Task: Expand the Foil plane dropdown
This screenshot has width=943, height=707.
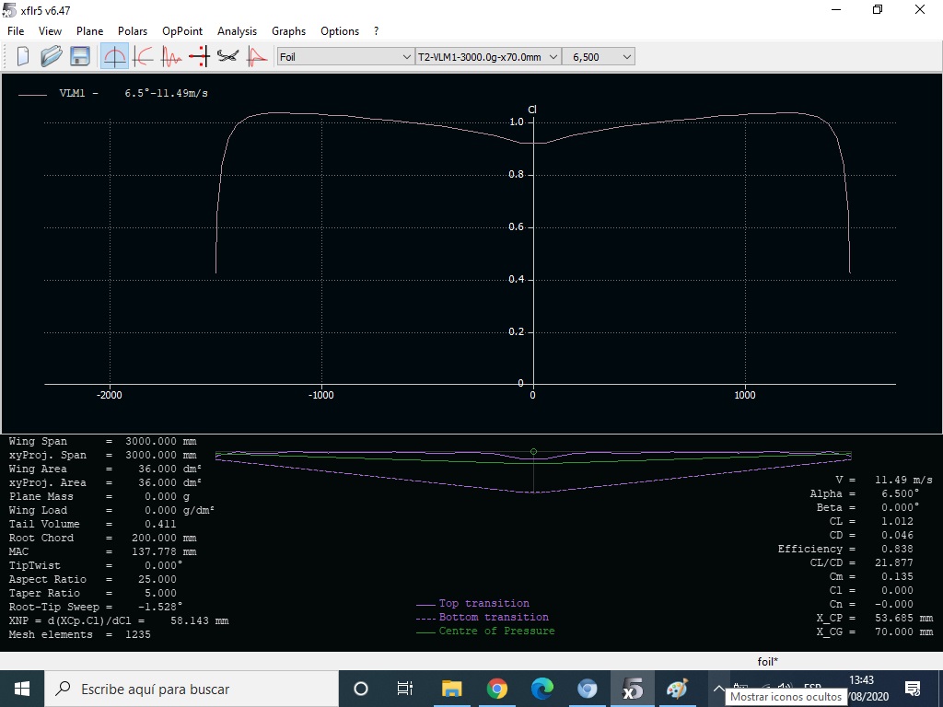Action: point(345,57)
